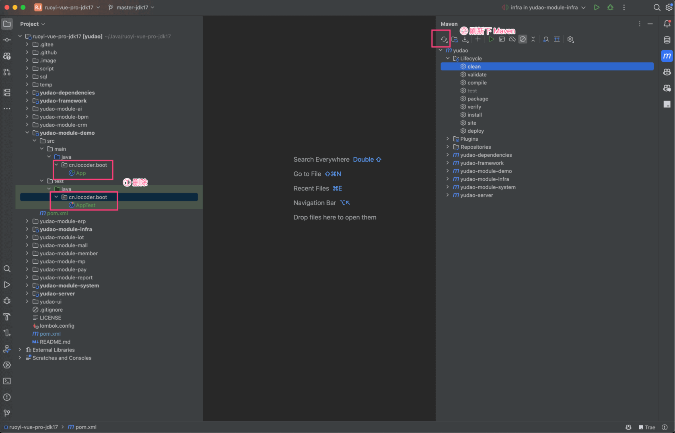The image size is (675, 433).
Task: Open the Terminal tool window
Action: (7, 381)
